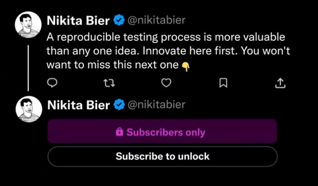Click the @nikitabier handle in the locked tweet
The image size is (318, 186).
157,105
